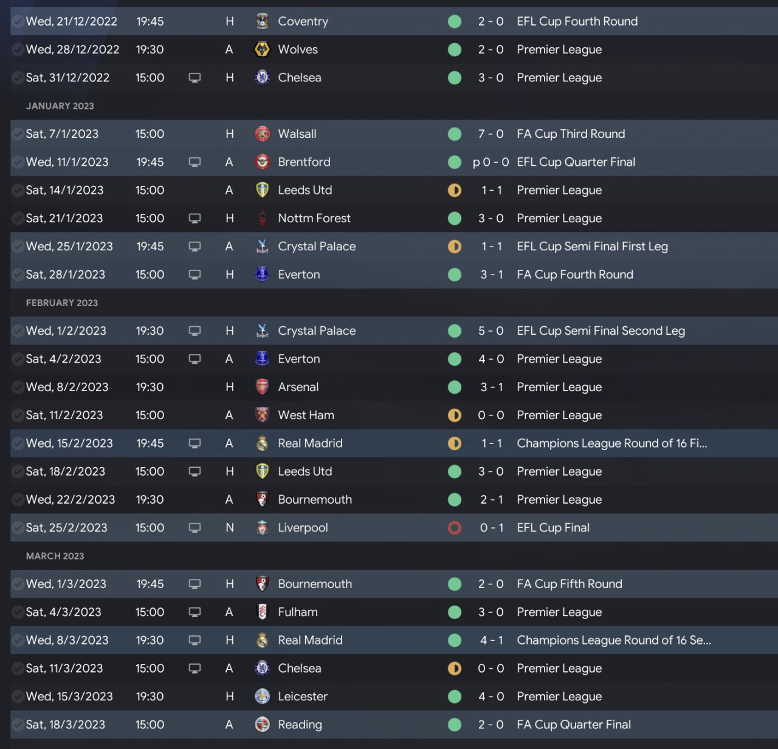
Task: Open EFL Cup Final competition link
Action: [x=553, y=528]
